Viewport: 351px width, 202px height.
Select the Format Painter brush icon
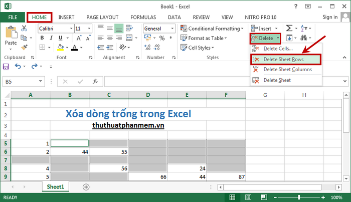(x=24, y=47)
